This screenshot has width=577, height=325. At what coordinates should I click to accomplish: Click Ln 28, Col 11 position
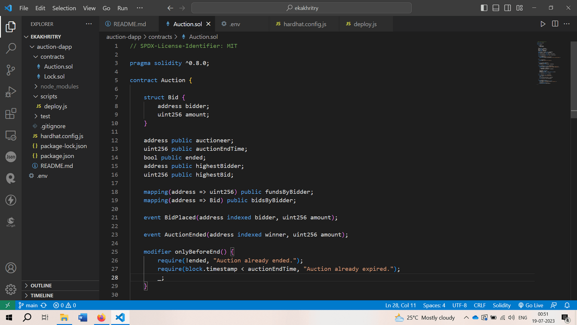tap(401, 305)
